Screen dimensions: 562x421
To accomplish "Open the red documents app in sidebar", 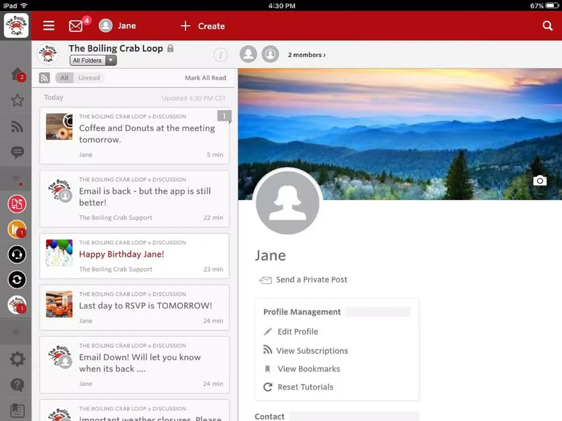I will [17, 204].
